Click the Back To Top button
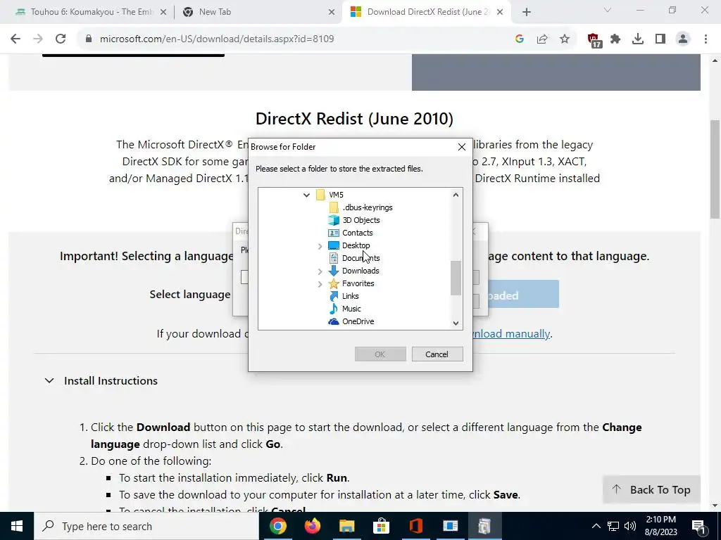This screenshot has width=721, height=540. [651, 489]
